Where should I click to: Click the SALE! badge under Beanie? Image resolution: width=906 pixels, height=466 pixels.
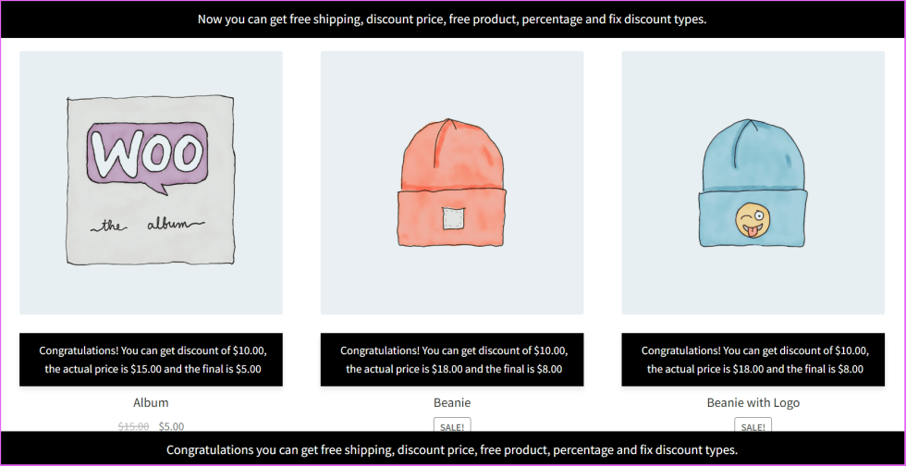(x=452, y=426)
